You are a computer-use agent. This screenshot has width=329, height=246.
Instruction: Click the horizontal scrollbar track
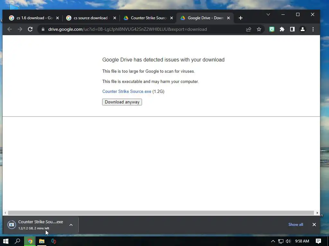click(x=161, y=213)
